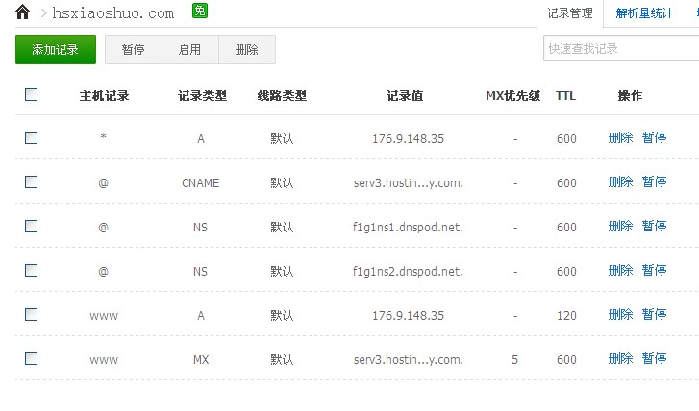The width and height of the screenshot is (699, 411).
Task: Click the MX record type cell
Action: [201, 360]
